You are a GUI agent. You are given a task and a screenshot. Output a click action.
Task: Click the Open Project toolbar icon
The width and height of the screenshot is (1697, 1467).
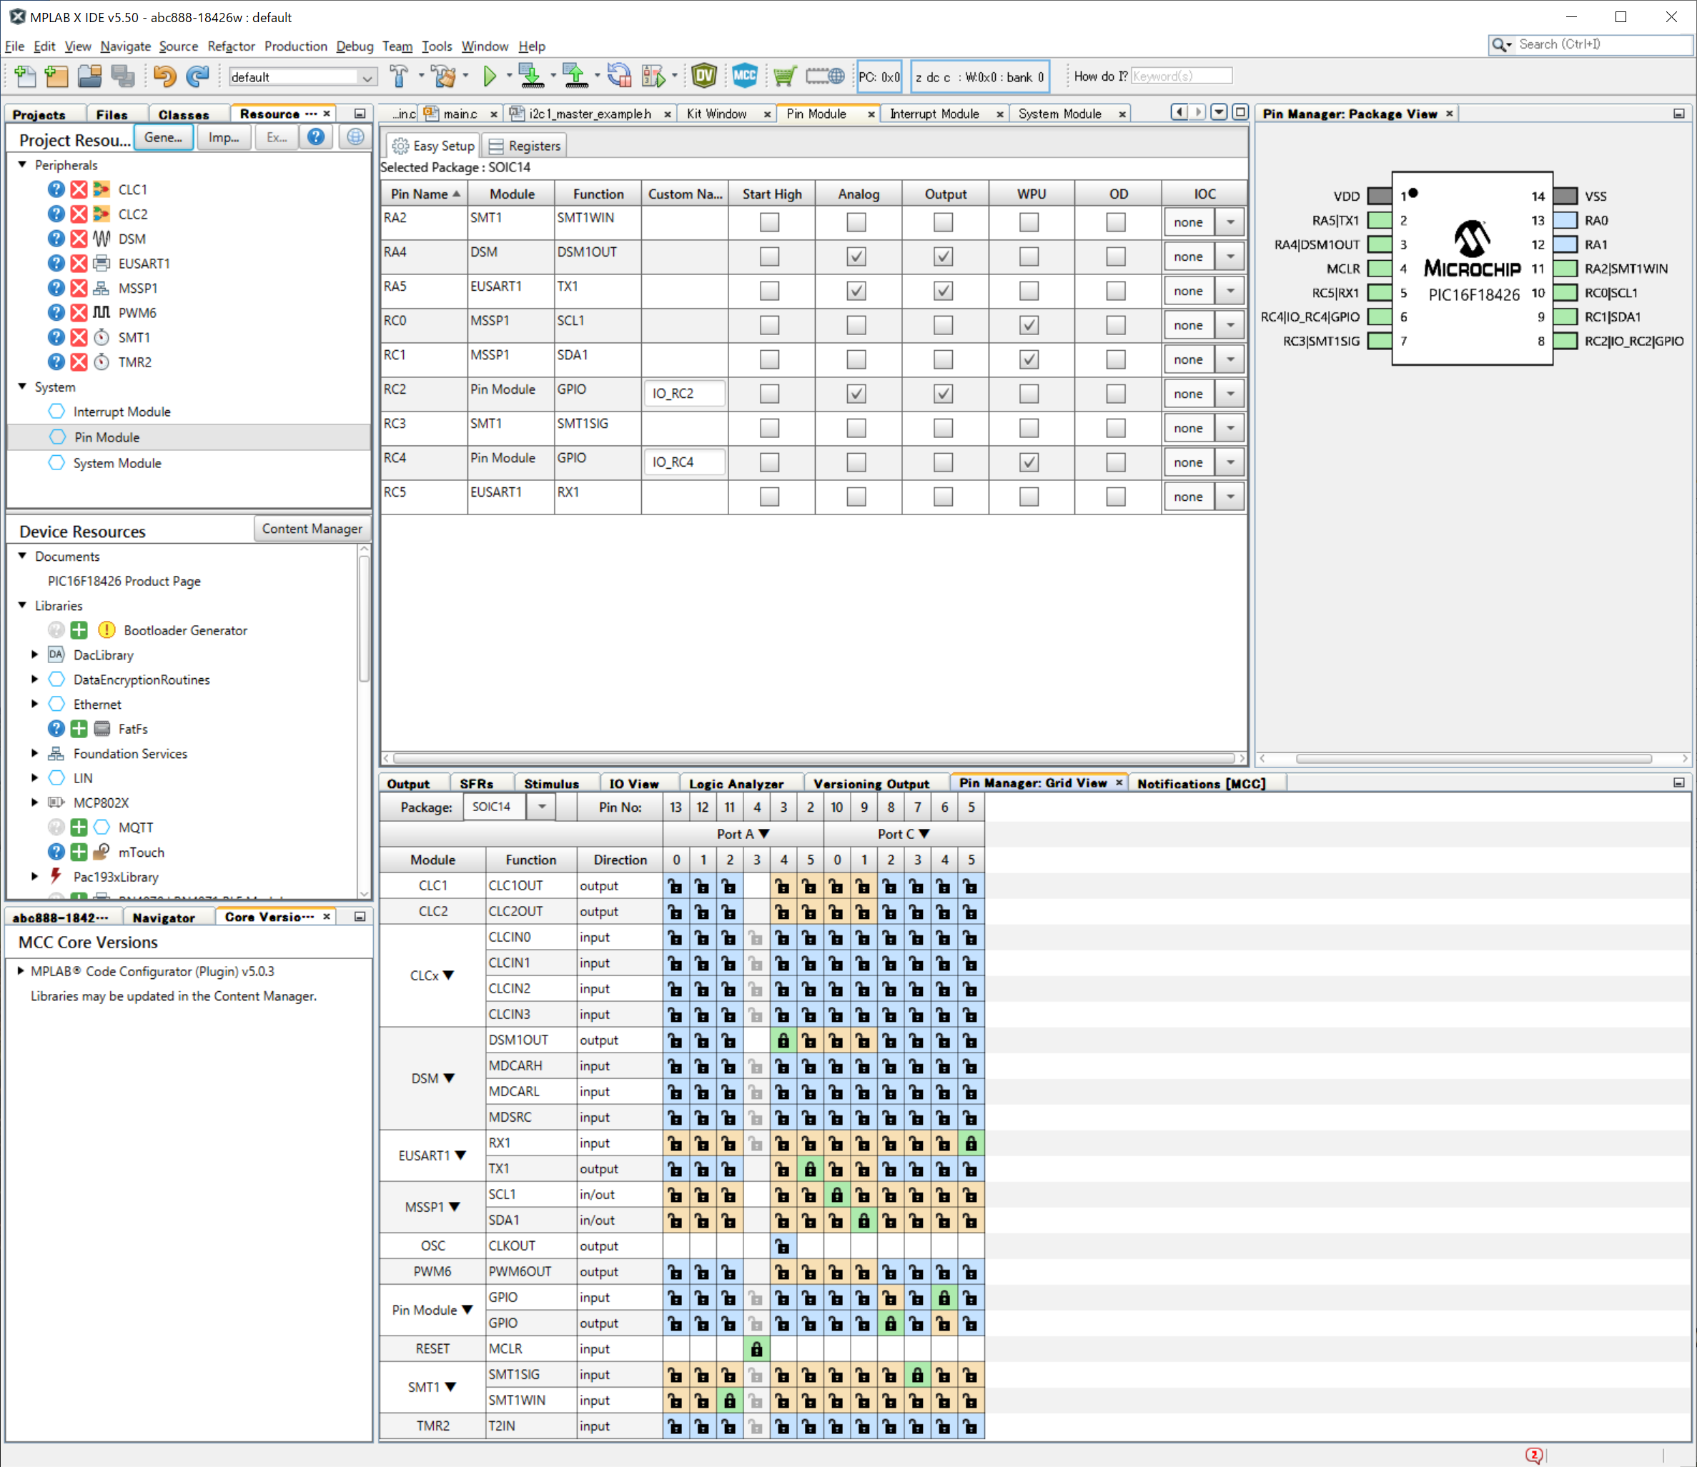click(89, 76)
